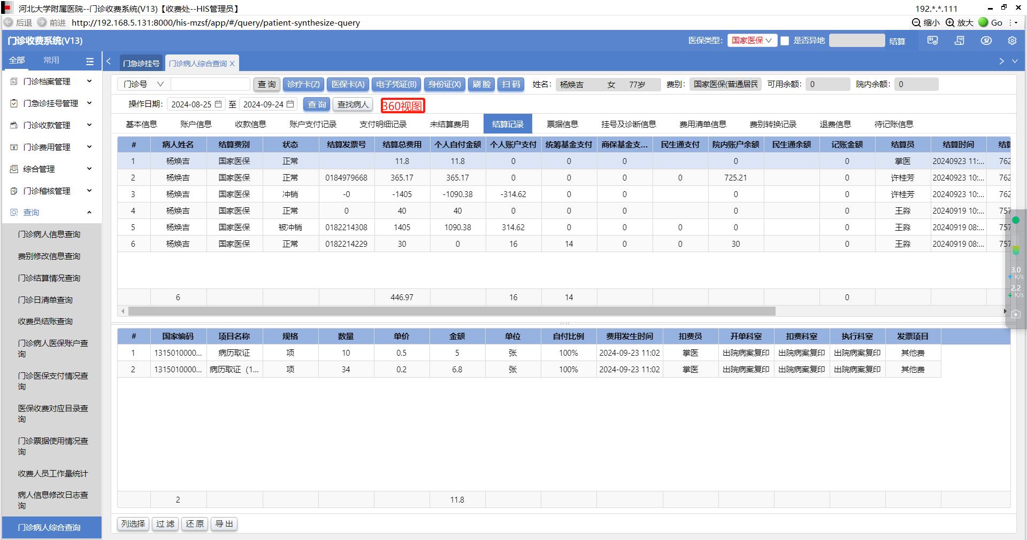Image resolution: width=1027 pixels, height=540 pixels.
Task: Expand 门急诊挂号管理 menu chevron
Action: coord(89,103)
